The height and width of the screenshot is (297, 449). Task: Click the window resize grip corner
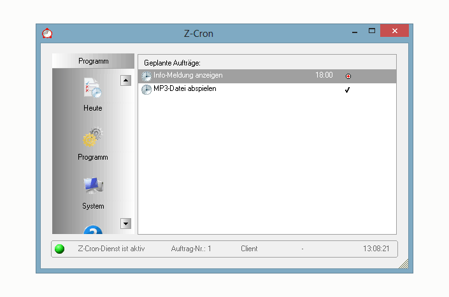pos(404,264)
